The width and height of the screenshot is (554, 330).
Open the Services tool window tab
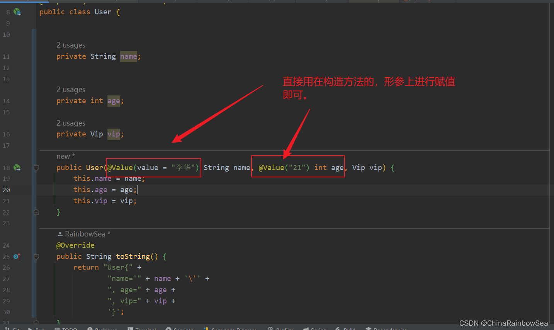(180, 328)
